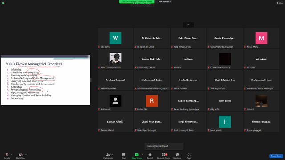
Task: Click the Yusran Rizky Mu... participant tile
Action: point(152,59)
